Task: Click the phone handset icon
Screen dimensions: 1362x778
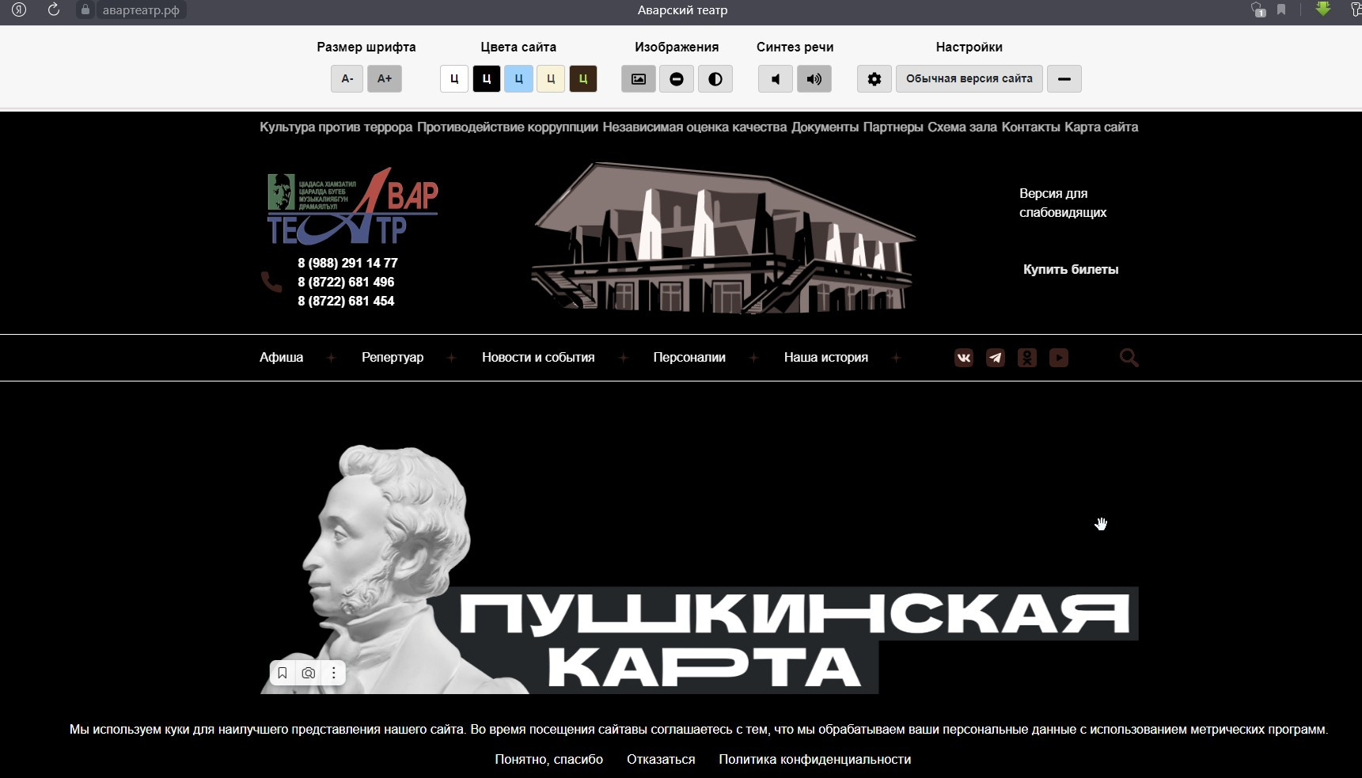Action: click(271, 282)
